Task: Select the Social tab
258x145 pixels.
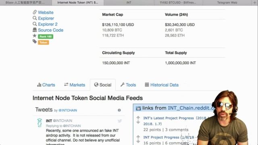Action: 103,85
